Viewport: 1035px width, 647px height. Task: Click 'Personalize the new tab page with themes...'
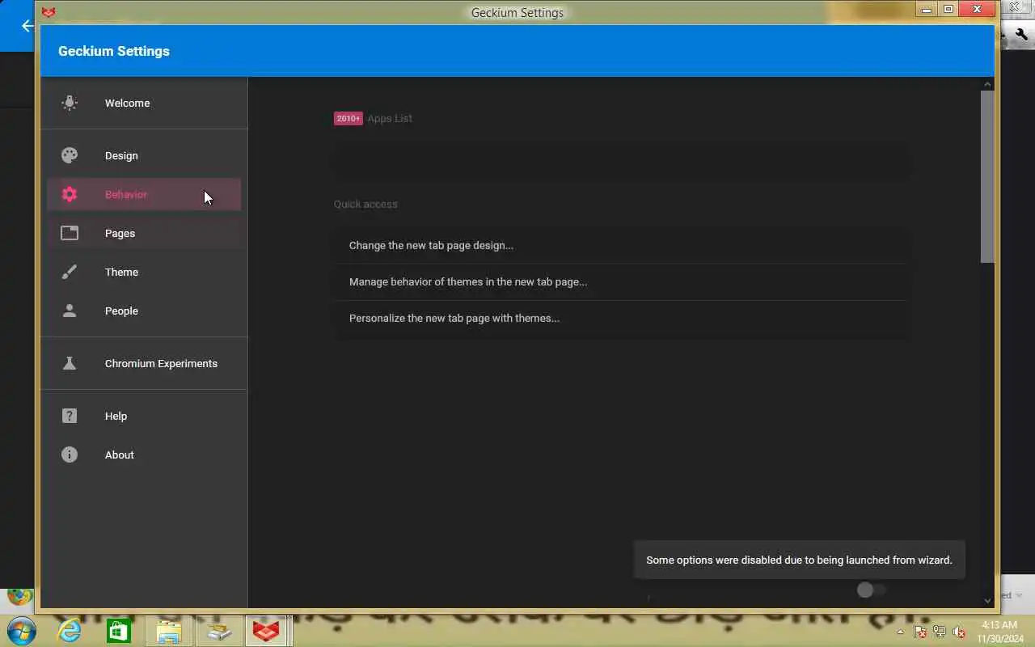click(x=620, y=318)
